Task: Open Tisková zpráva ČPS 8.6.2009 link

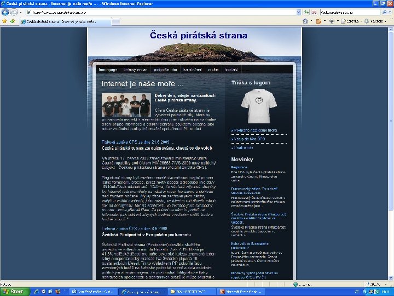Action: pos(135,228)
